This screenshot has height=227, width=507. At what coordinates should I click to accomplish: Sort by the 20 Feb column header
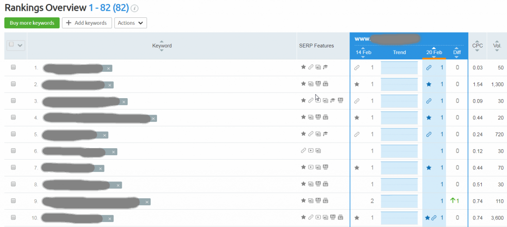click(x=434, y=52)
